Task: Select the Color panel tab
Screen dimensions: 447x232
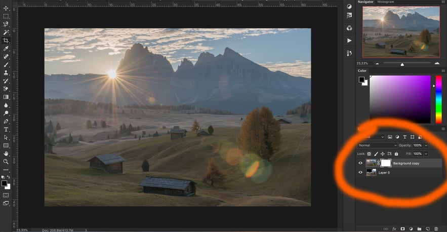Action: point(362,70)
